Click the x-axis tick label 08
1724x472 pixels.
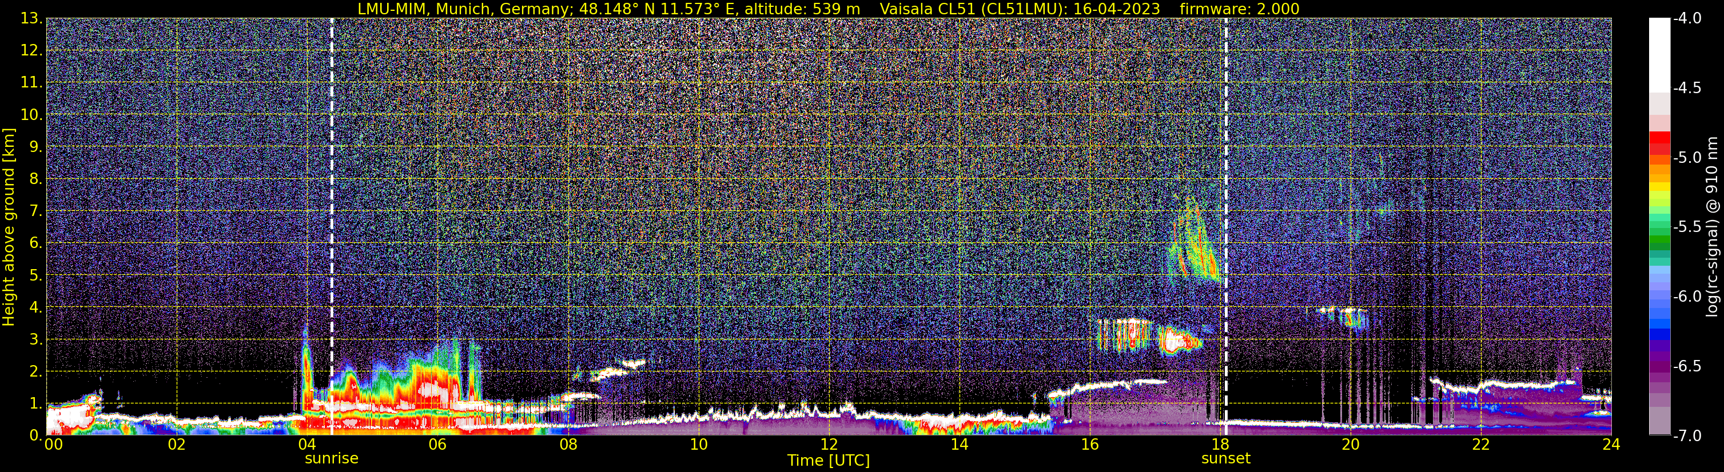click(568, 445)
